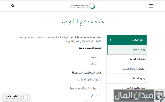
Task: Click the bullet item فرعية
Action: (94, 57)
